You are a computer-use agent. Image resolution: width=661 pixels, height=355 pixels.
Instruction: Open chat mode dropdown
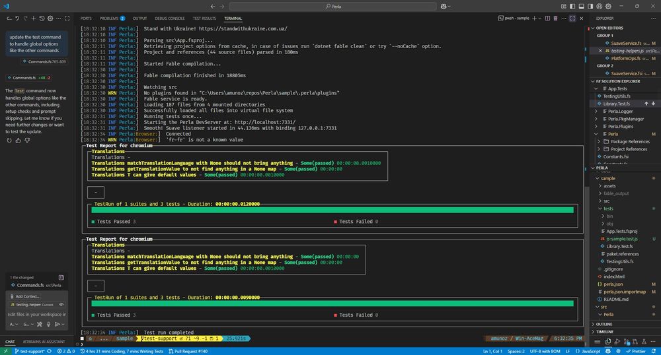(13, 324)
